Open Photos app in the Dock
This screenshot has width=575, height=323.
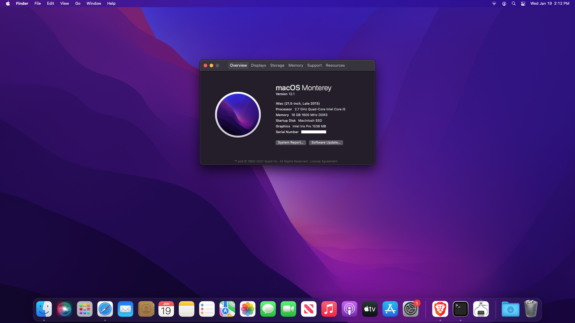[248, 309]
